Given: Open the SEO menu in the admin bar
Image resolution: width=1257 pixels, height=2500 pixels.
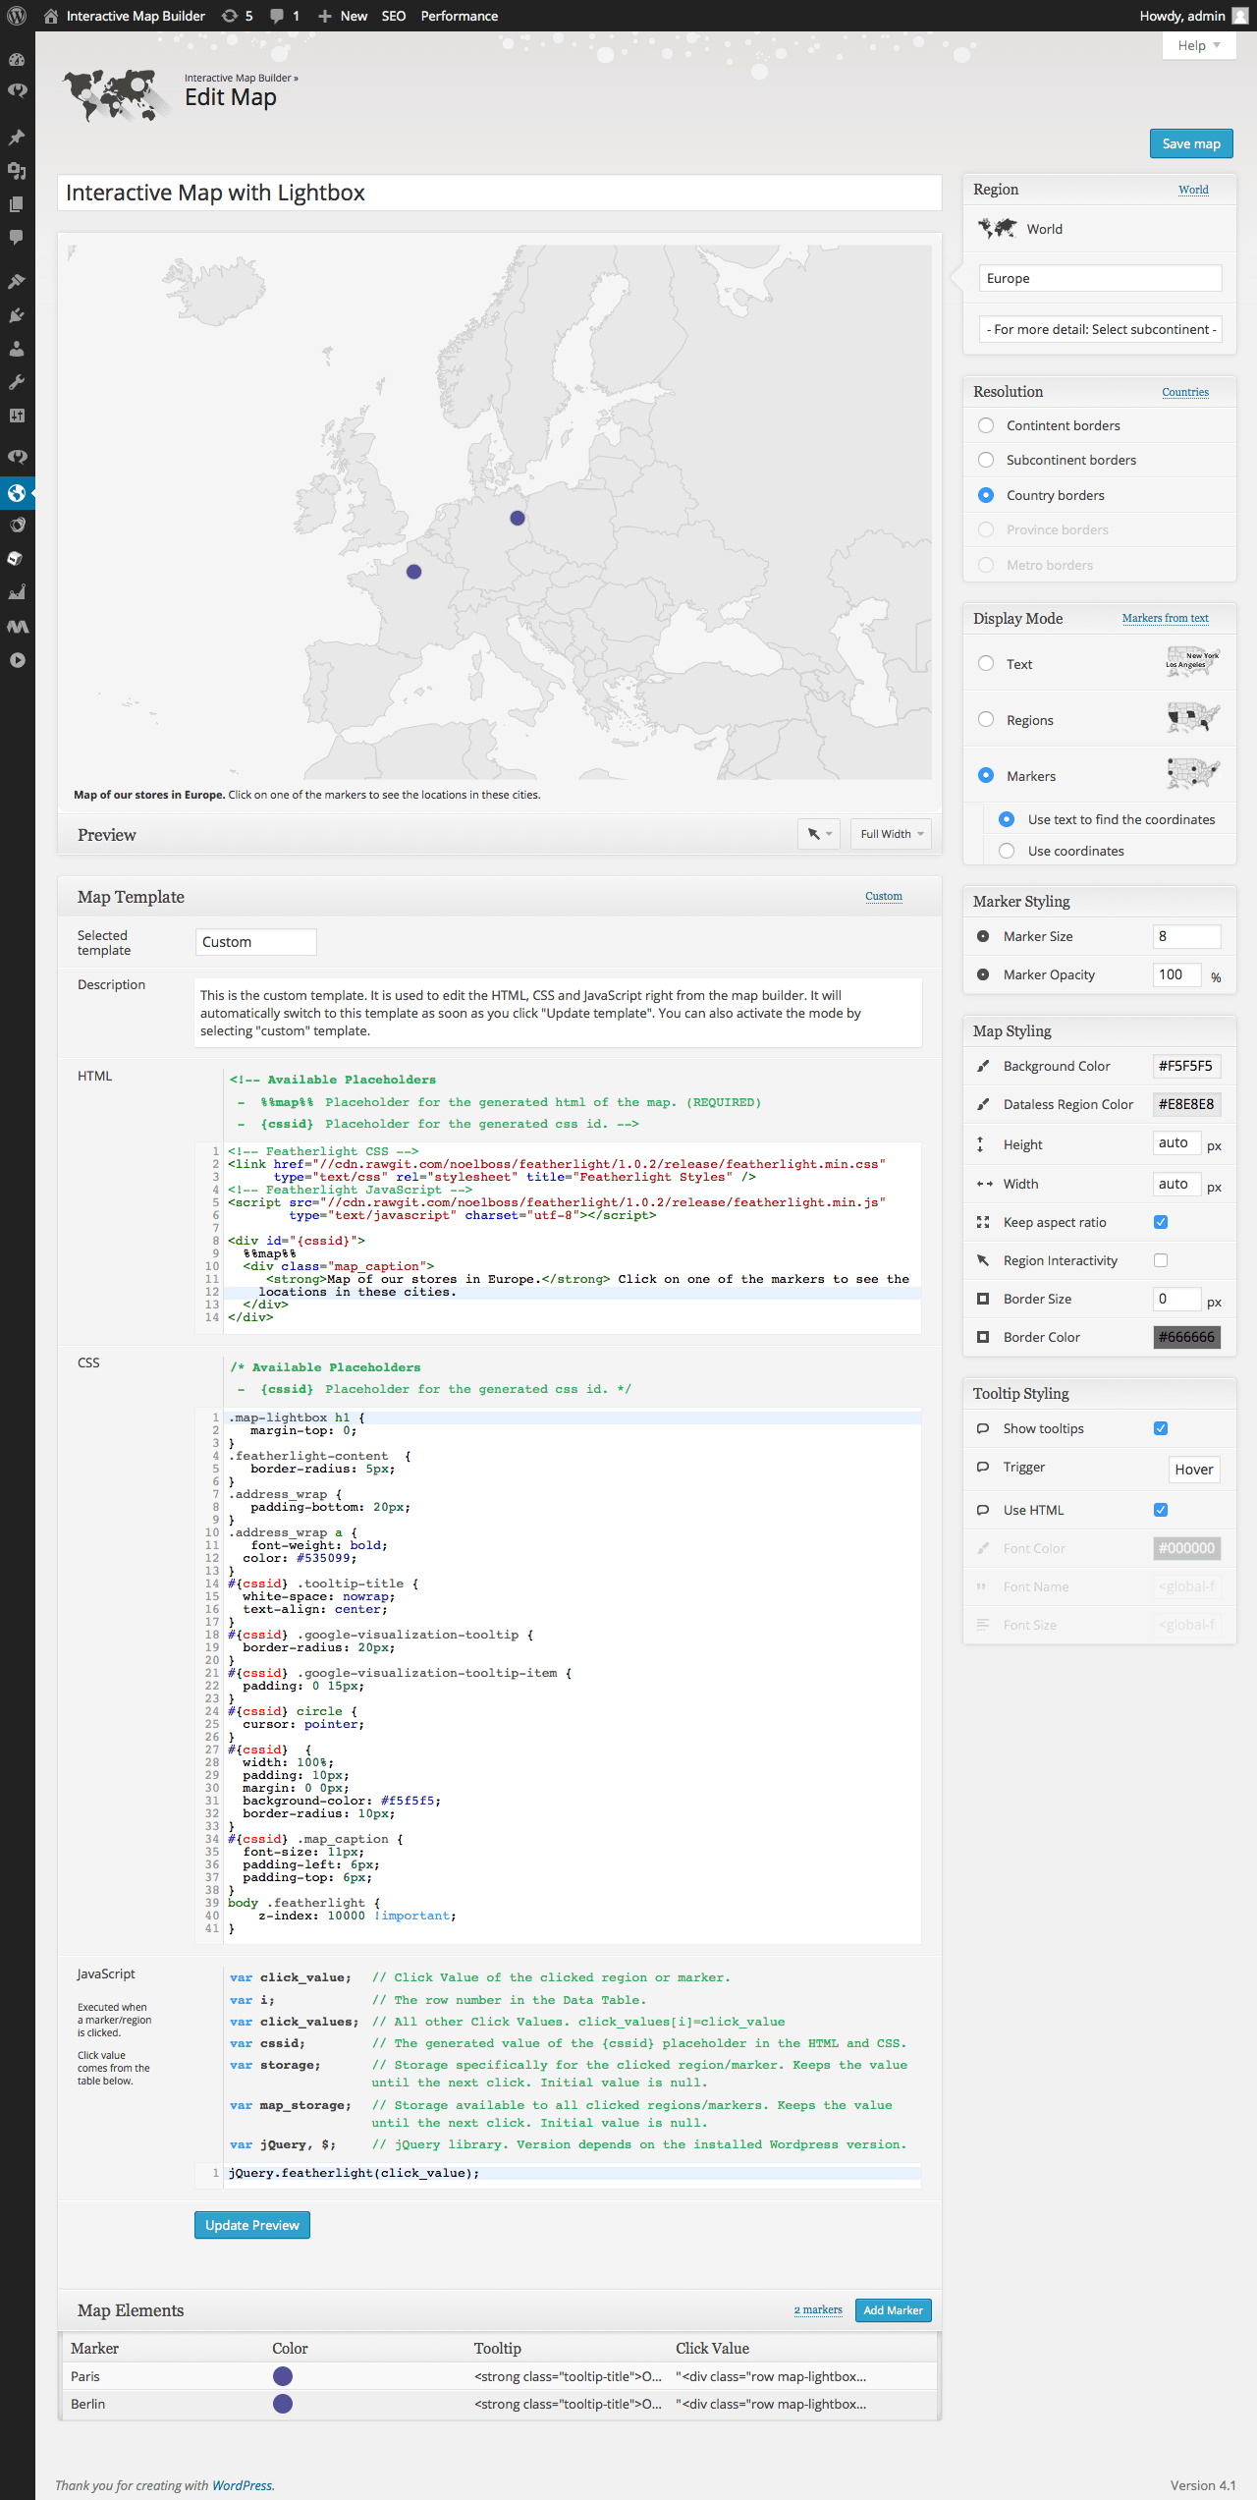Looking at the screenshot, I should point(394,16).
